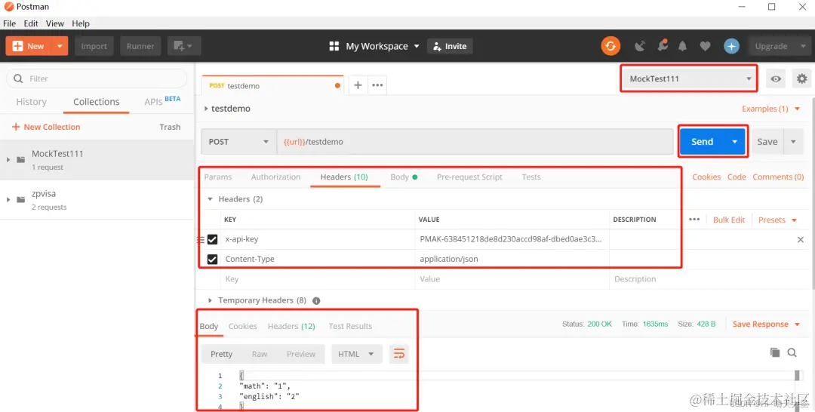
Task: Search the response body icon
Action: click(x=792, y=352)
